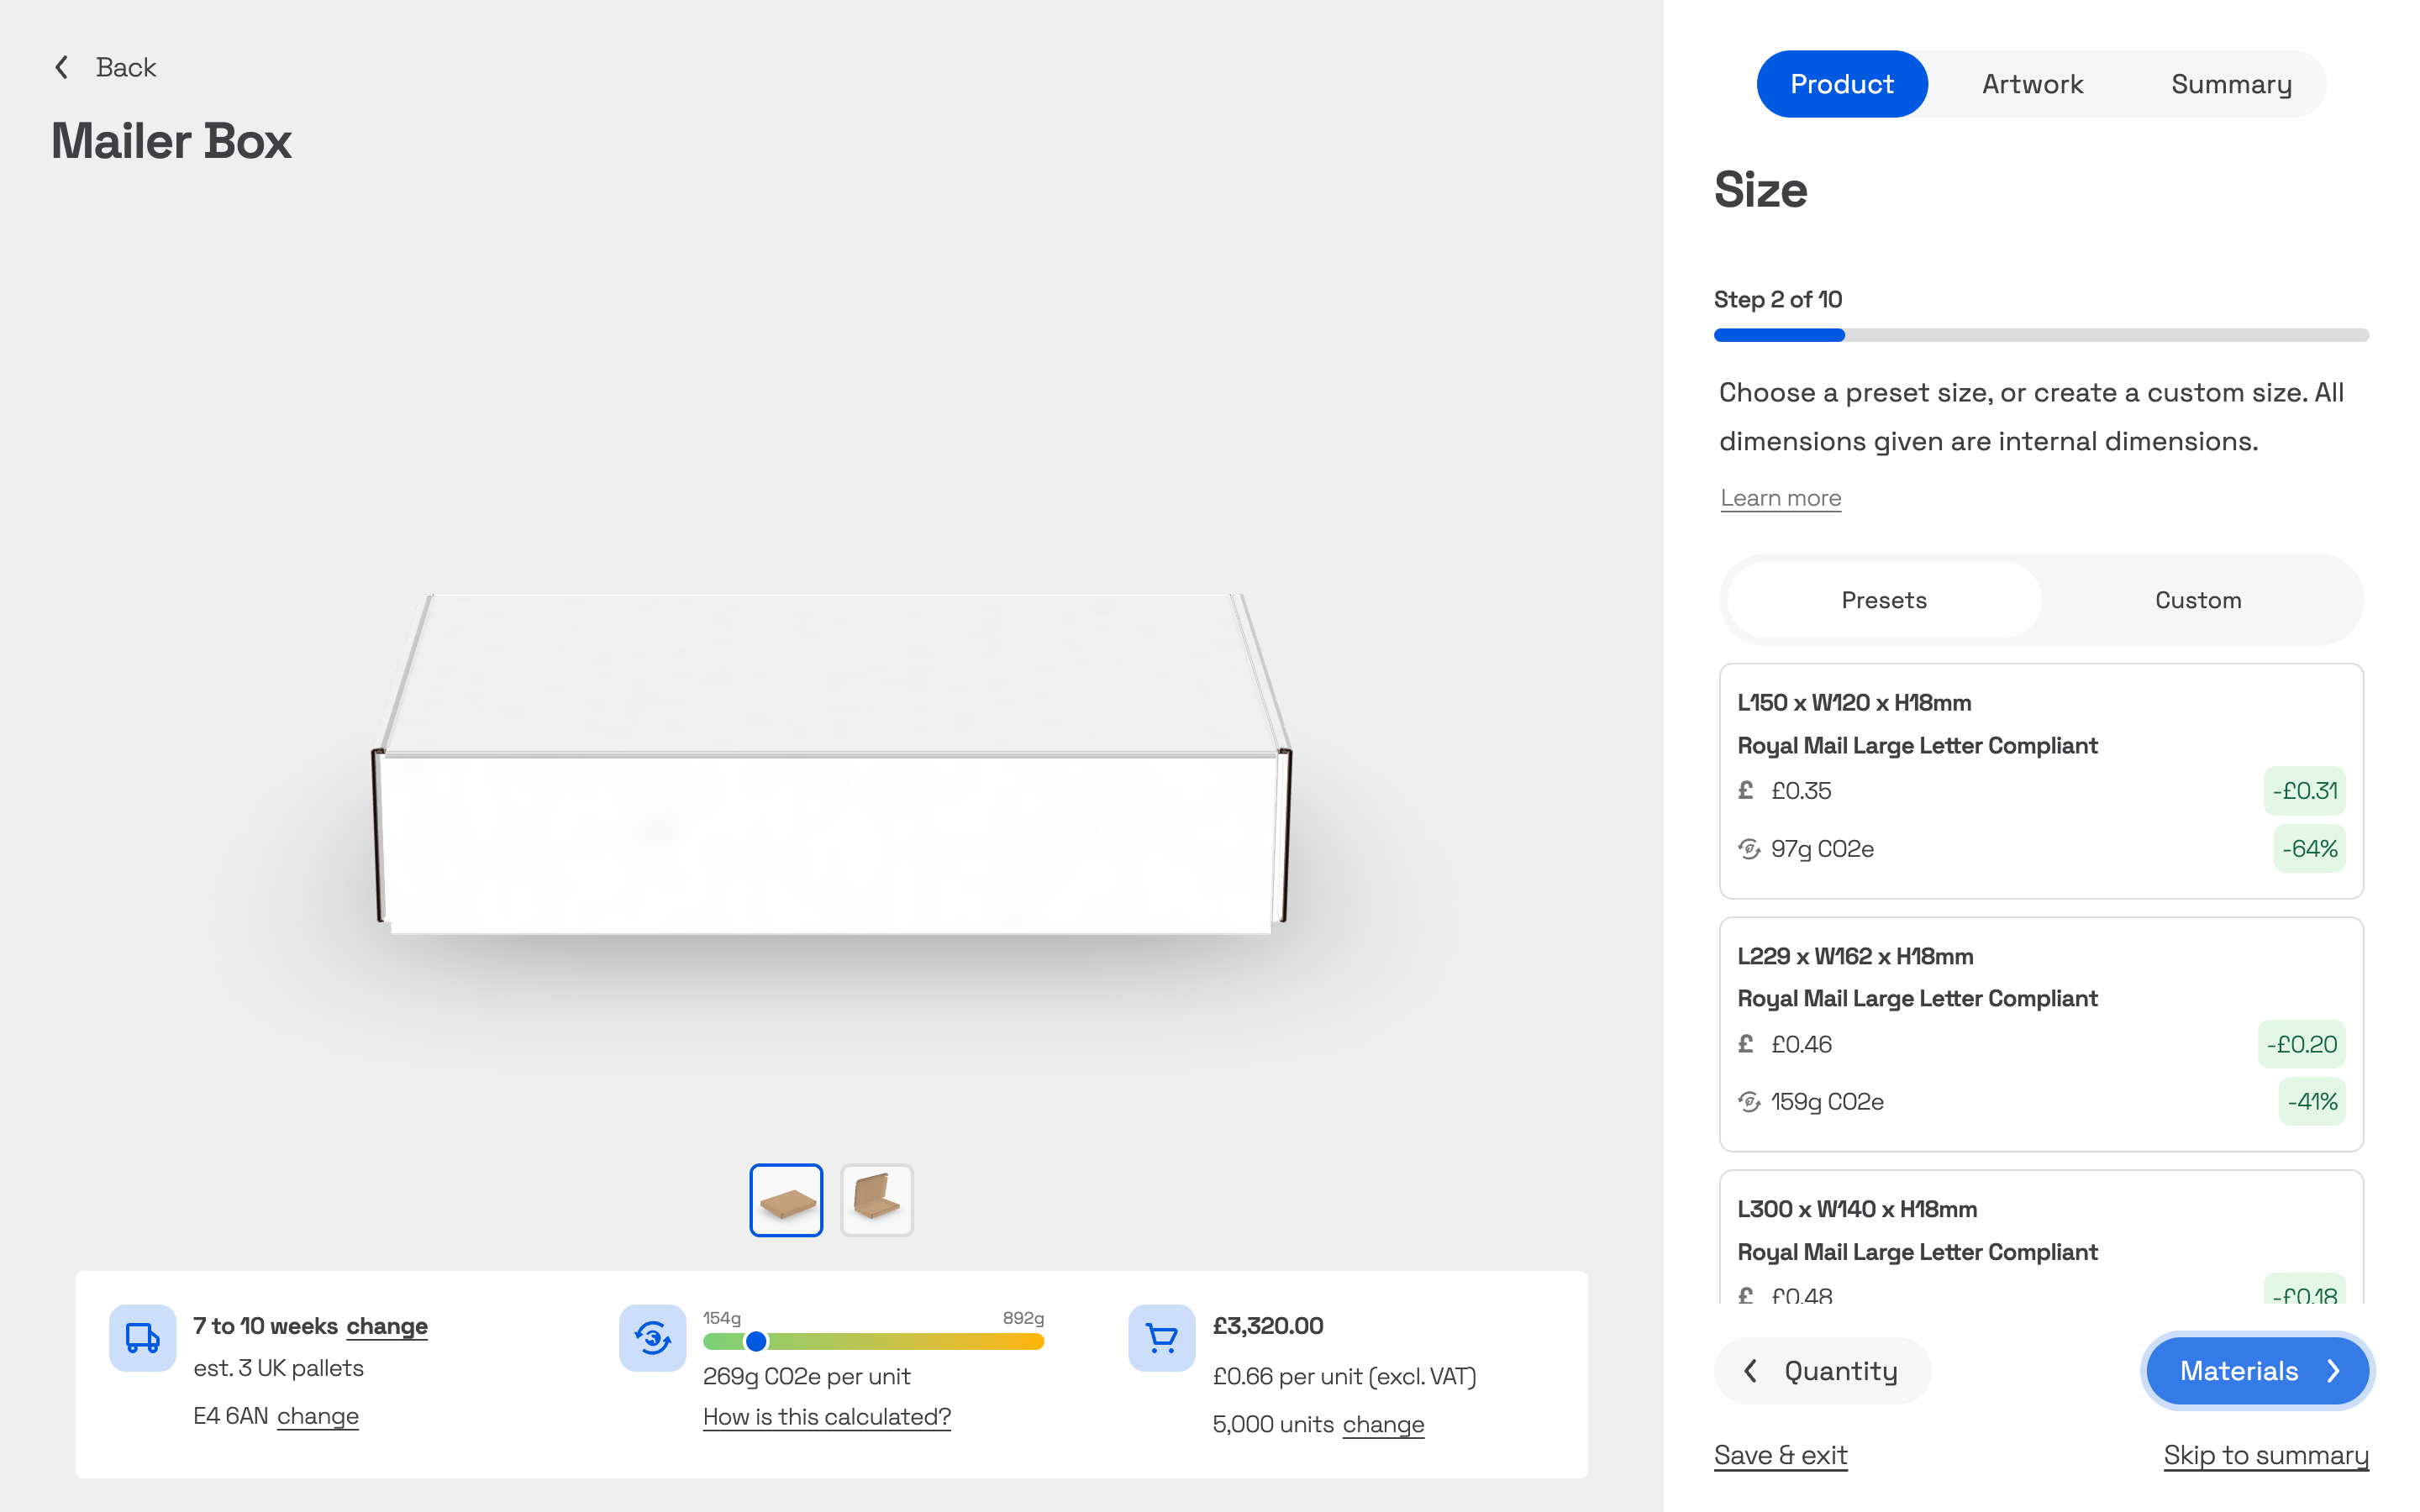Open the Artwork tab

tap(2032, 84)
